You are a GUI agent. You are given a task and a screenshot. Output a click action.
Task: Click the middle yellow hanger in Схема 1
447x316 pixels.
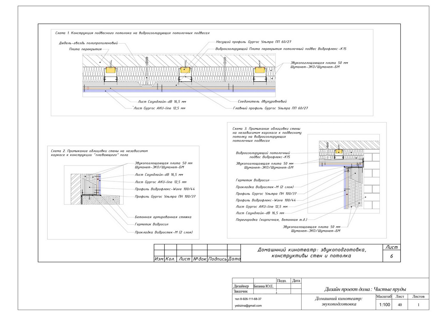[x=185, y=70]
